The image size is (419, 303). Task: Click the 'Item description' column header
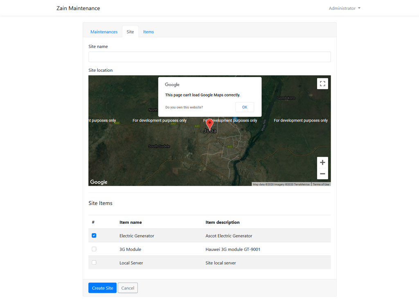223,222
